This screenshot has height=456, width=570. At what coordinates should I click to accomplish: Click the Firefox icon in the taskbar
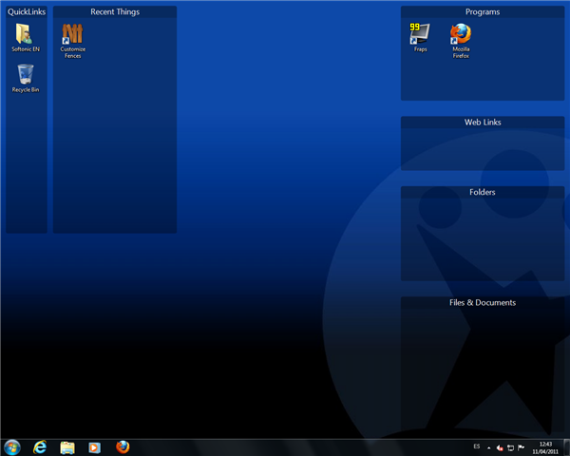point(122,446)
